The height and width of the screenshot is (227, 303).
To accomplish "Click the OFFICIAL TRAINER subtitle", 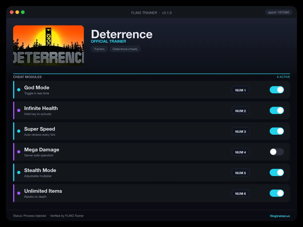I will click(108, 41).
